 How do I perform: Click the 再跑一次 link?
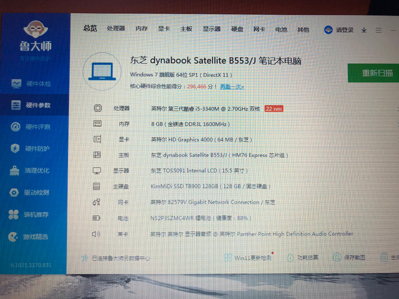(232, 87)
